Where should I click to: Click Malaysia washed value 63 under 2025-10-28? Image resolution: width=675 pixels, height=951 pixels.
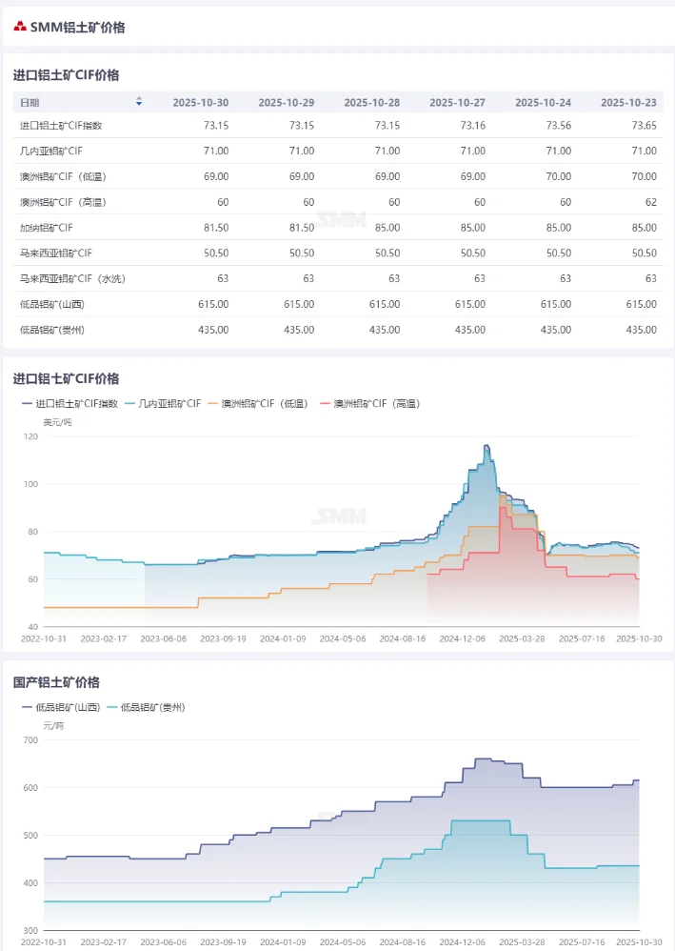click(x=394, y=278)
